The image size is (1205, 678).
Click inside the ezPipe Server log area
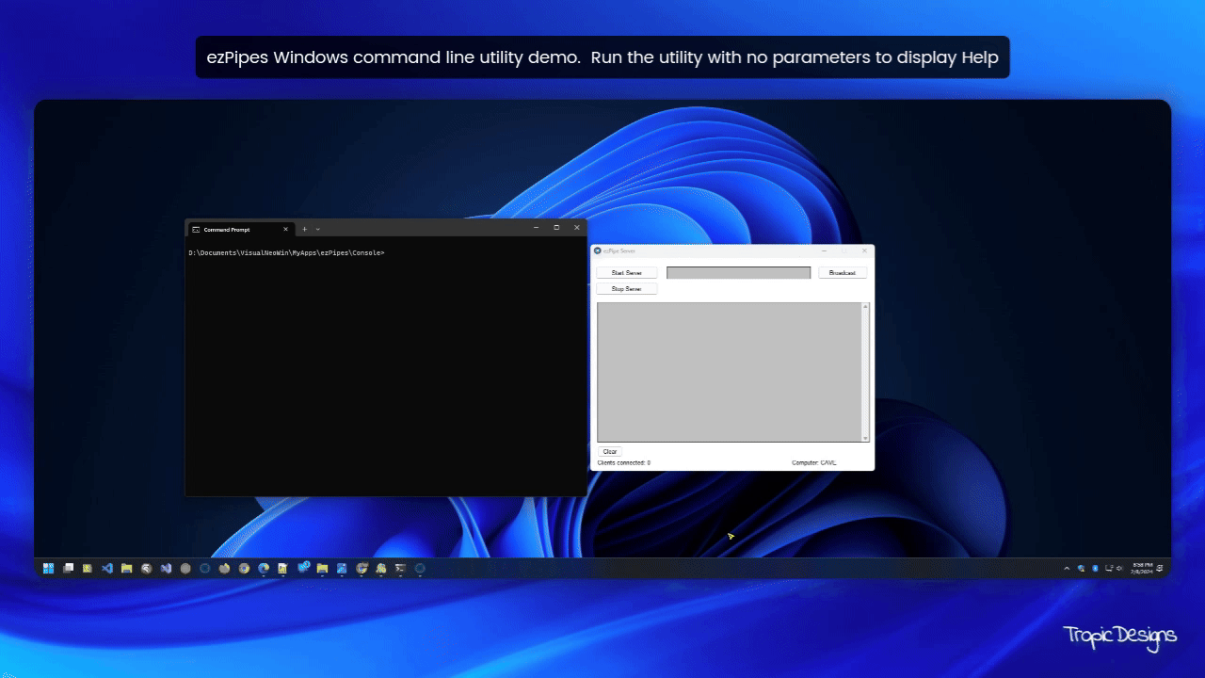pos(730,372)
